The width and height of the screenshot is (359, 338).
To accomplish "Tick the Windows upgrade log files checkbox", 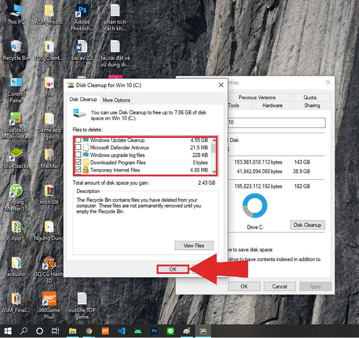I will tap(78, 154).
